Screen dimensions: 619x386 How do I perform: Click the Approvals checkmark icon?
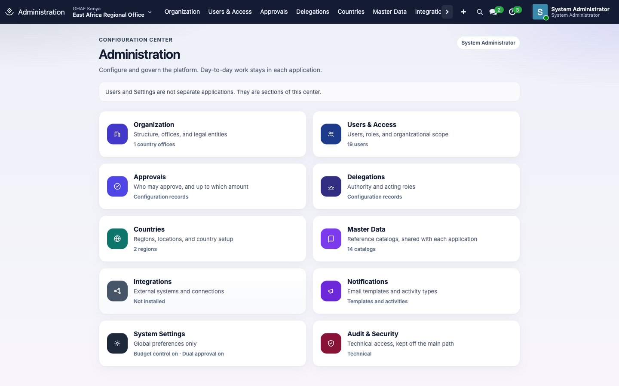click(117, 187)
